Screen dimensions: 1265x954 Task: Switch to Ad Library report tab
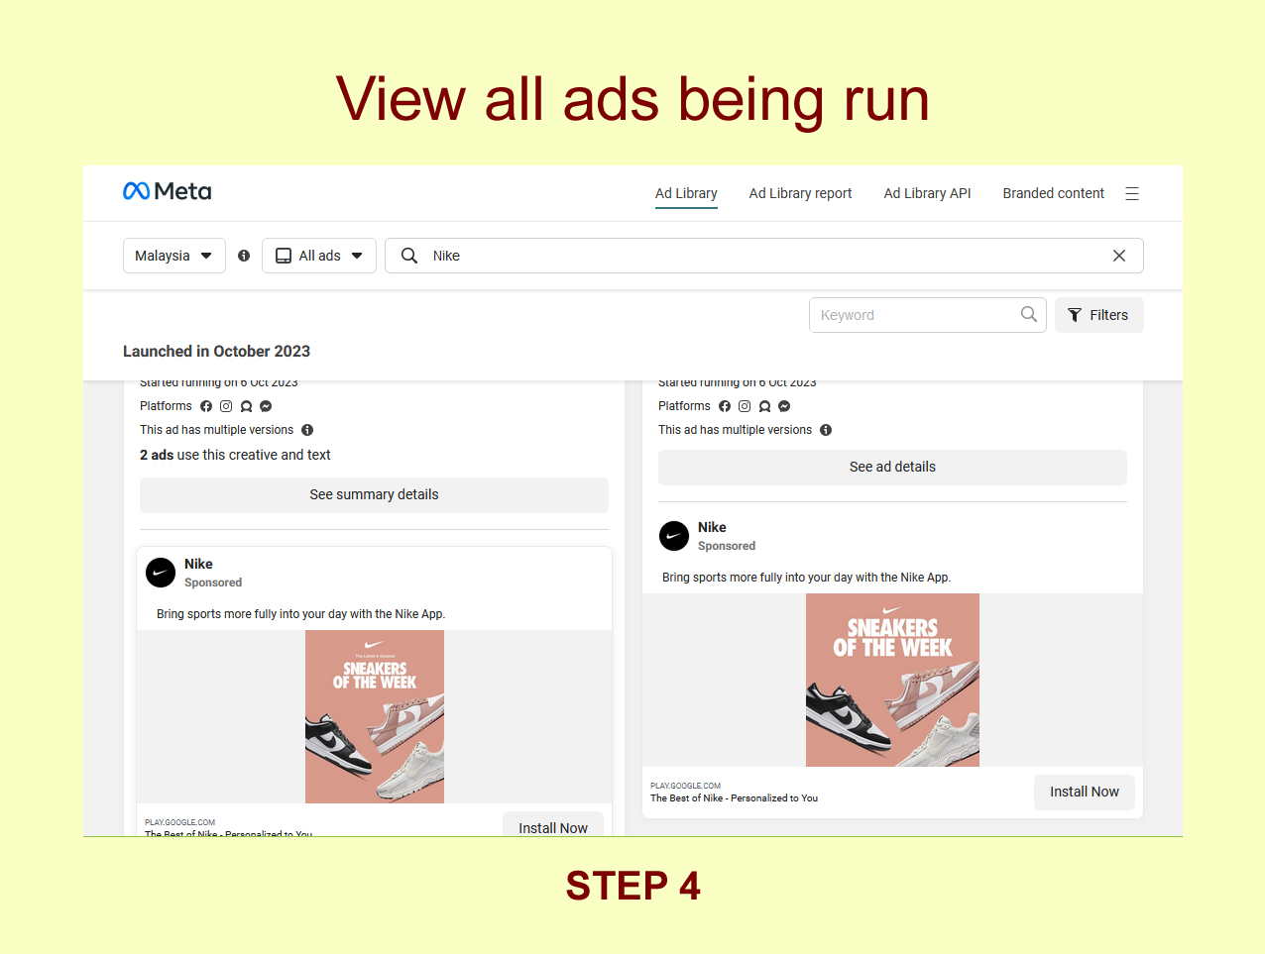[800, 193]
